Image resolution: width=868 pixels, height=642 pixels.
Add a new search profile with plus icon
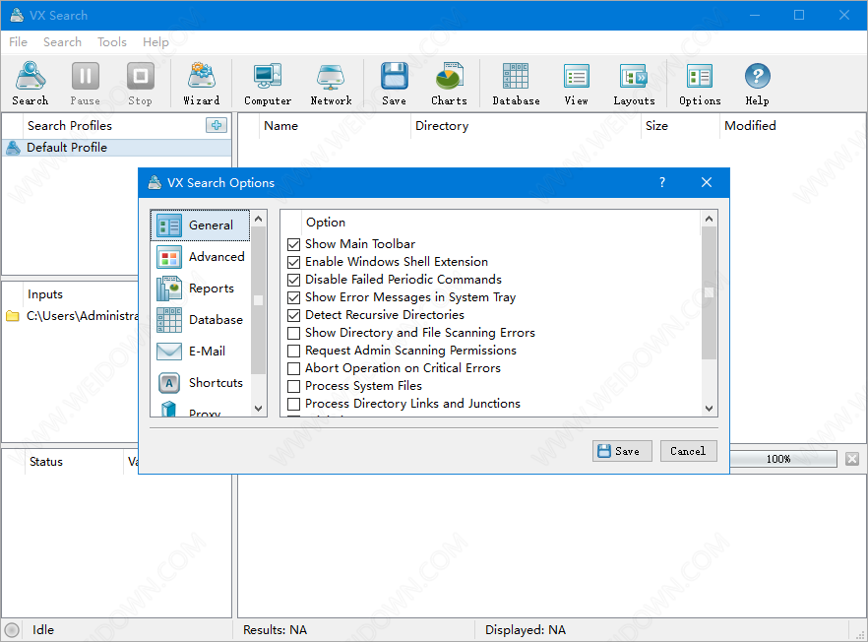tap(217, 125)
